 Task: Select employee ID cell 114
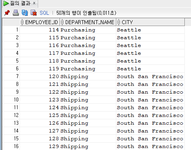point(40,30)
